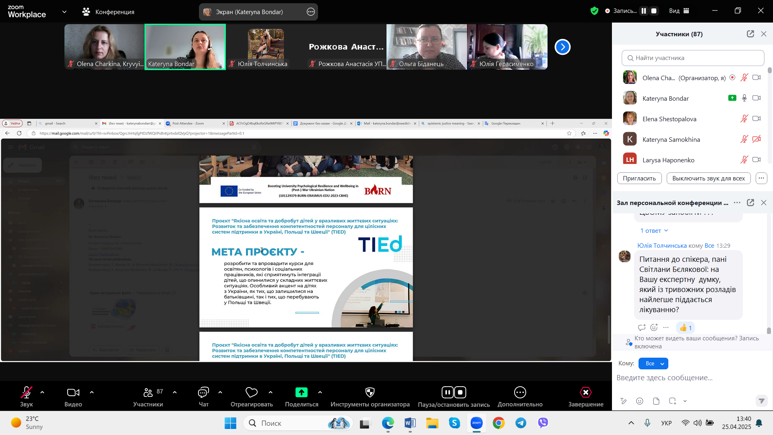
Task: Open the recipient Все dropdown
Action: coord(653,363)
